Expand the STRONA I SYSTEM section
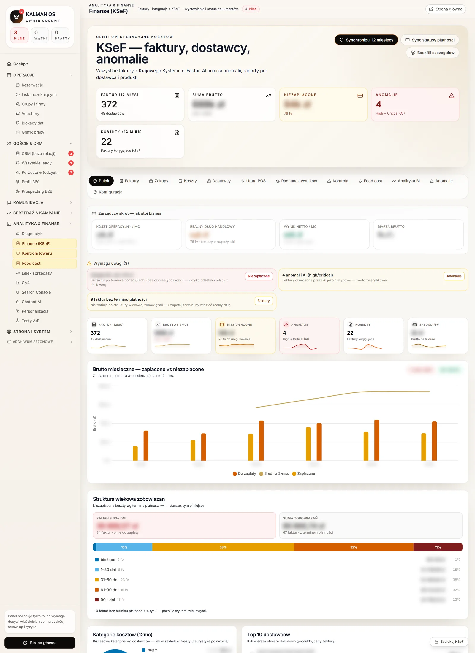475x653 pixels. pos(71,332)
